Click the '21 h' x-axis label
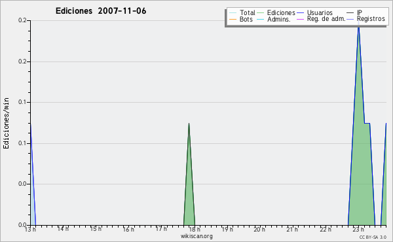 pos(292,229)
